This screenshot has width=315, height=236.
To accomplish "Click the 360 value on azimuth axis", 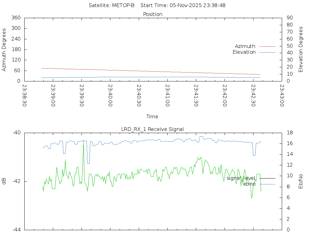I will click(16, 18).
